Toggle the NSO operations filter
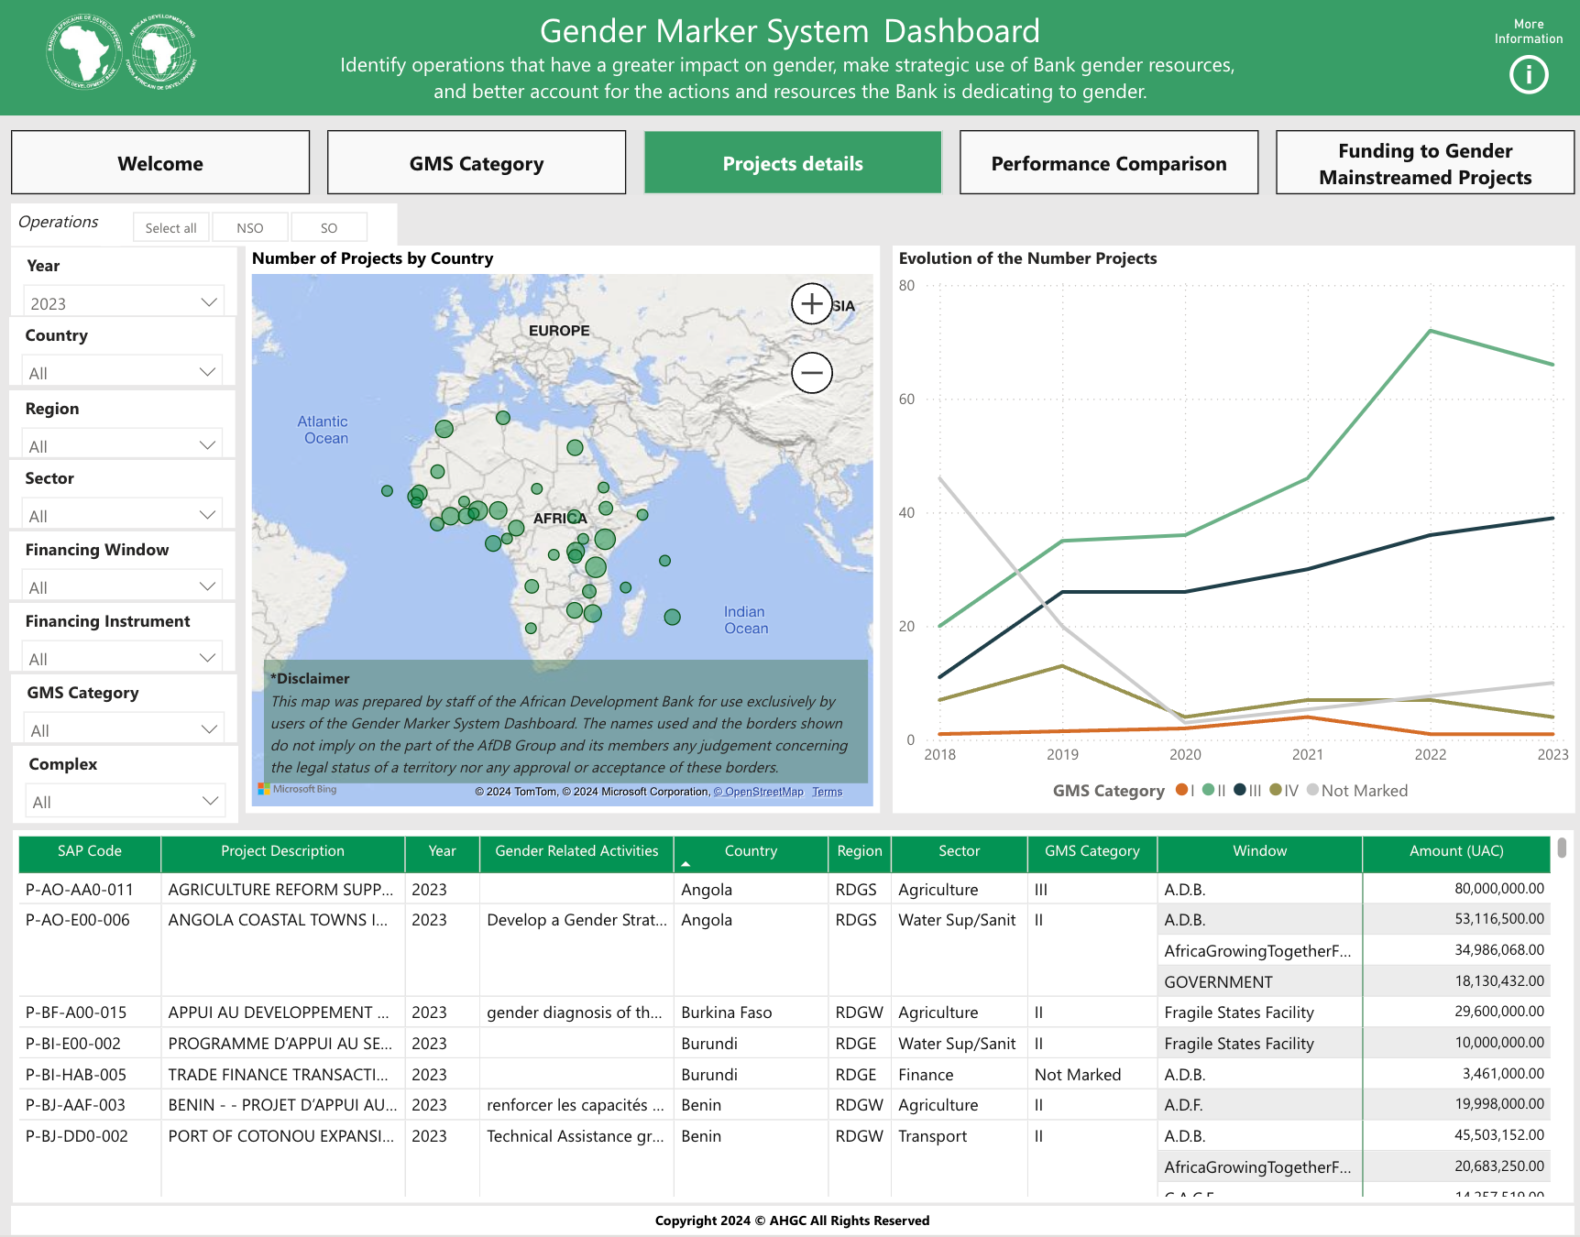 [249, 228]
